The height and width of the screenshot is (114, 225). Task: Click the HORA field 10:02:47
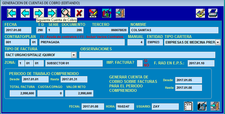[x=125, y=106]
